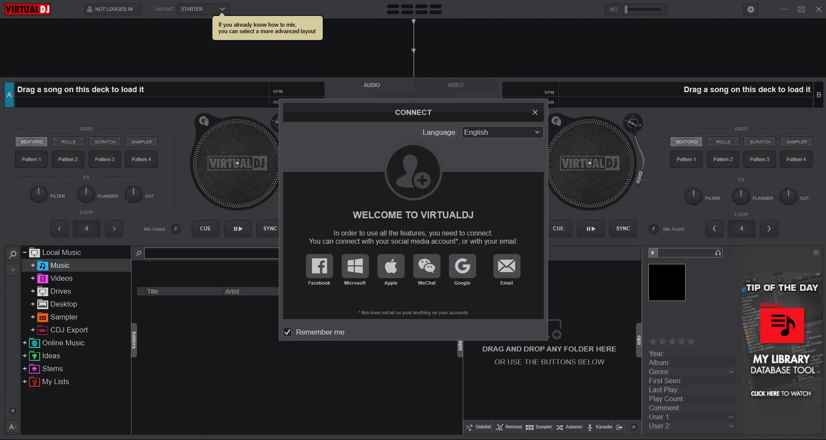
Task: Click the search icon beside the search field
Action: click(138, 254)
